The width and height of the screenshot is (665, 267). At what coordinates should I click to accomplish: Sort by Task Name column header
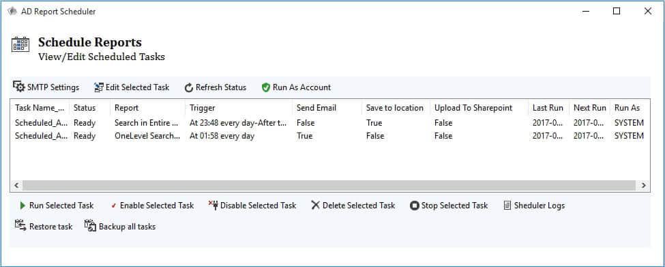click(40, 108)
